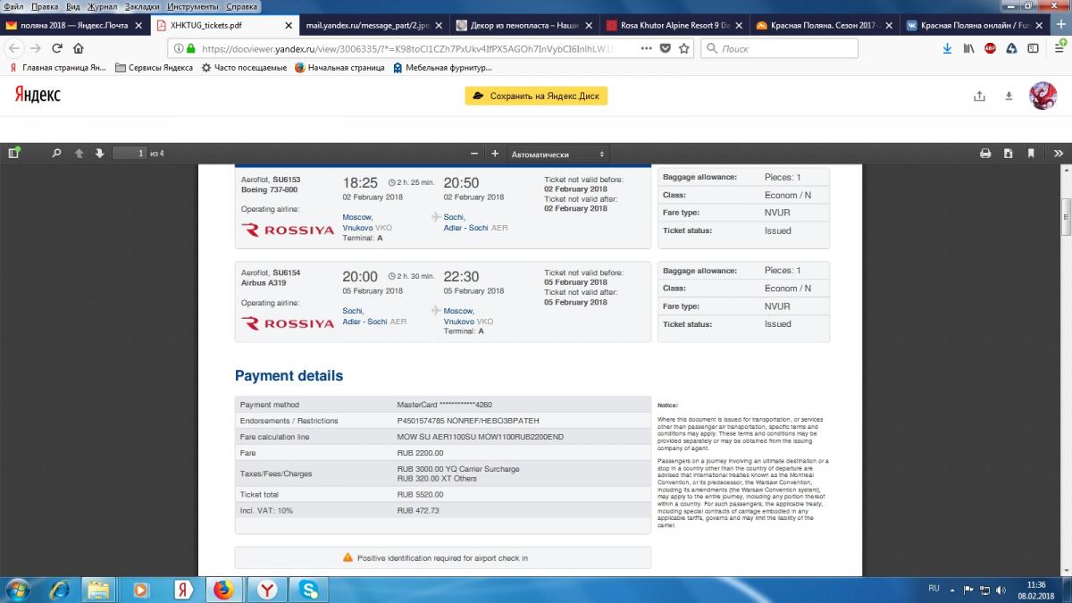Click the '22:30' arrival time
The height and width of the screenshot is (603, 1072).
(462, 276)
